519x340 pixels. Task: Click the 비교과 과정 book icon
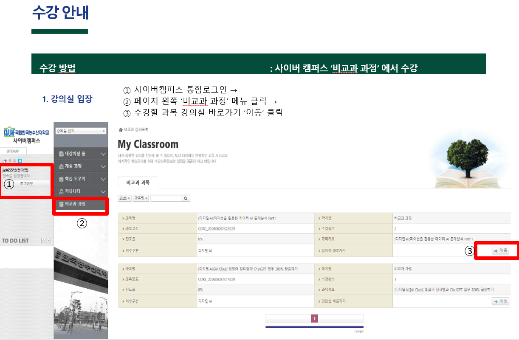(62, 204)
